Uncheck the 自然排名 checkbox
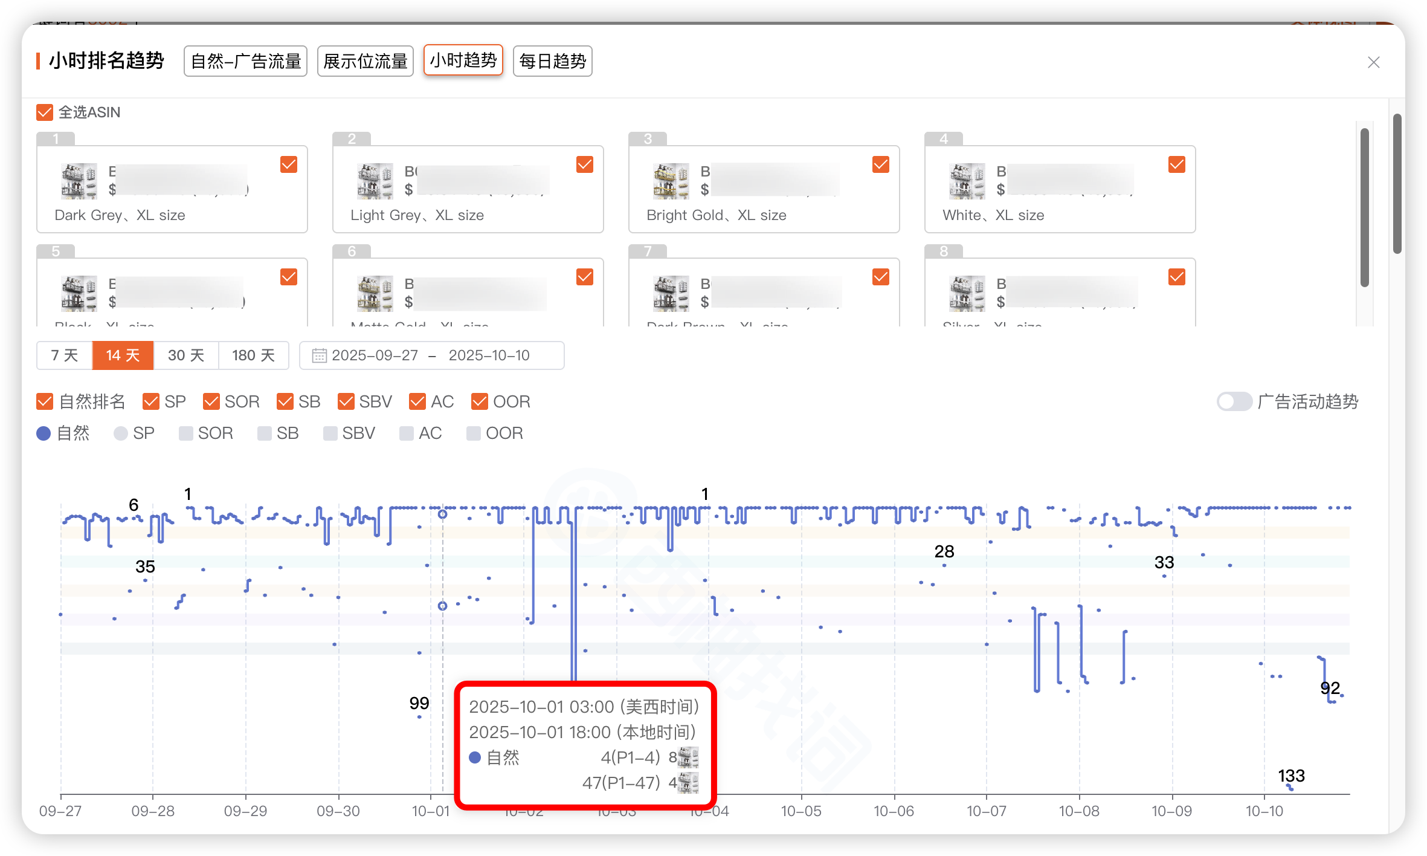The height and width of the screenshot is (856, 1427). 45,401
